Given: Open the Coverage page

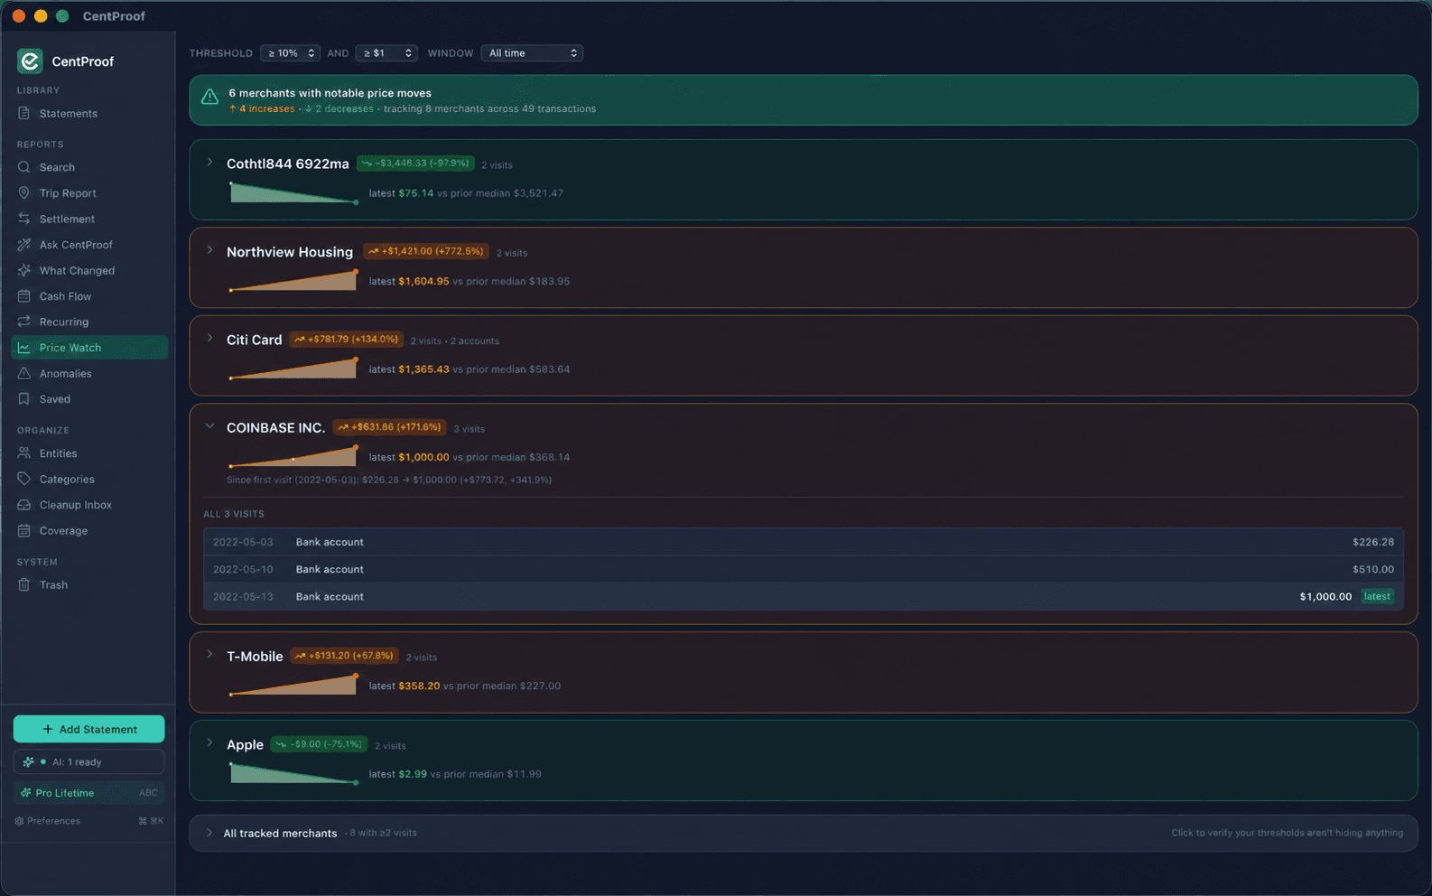Looking at the screenshot, I should (x=88, y=530).
